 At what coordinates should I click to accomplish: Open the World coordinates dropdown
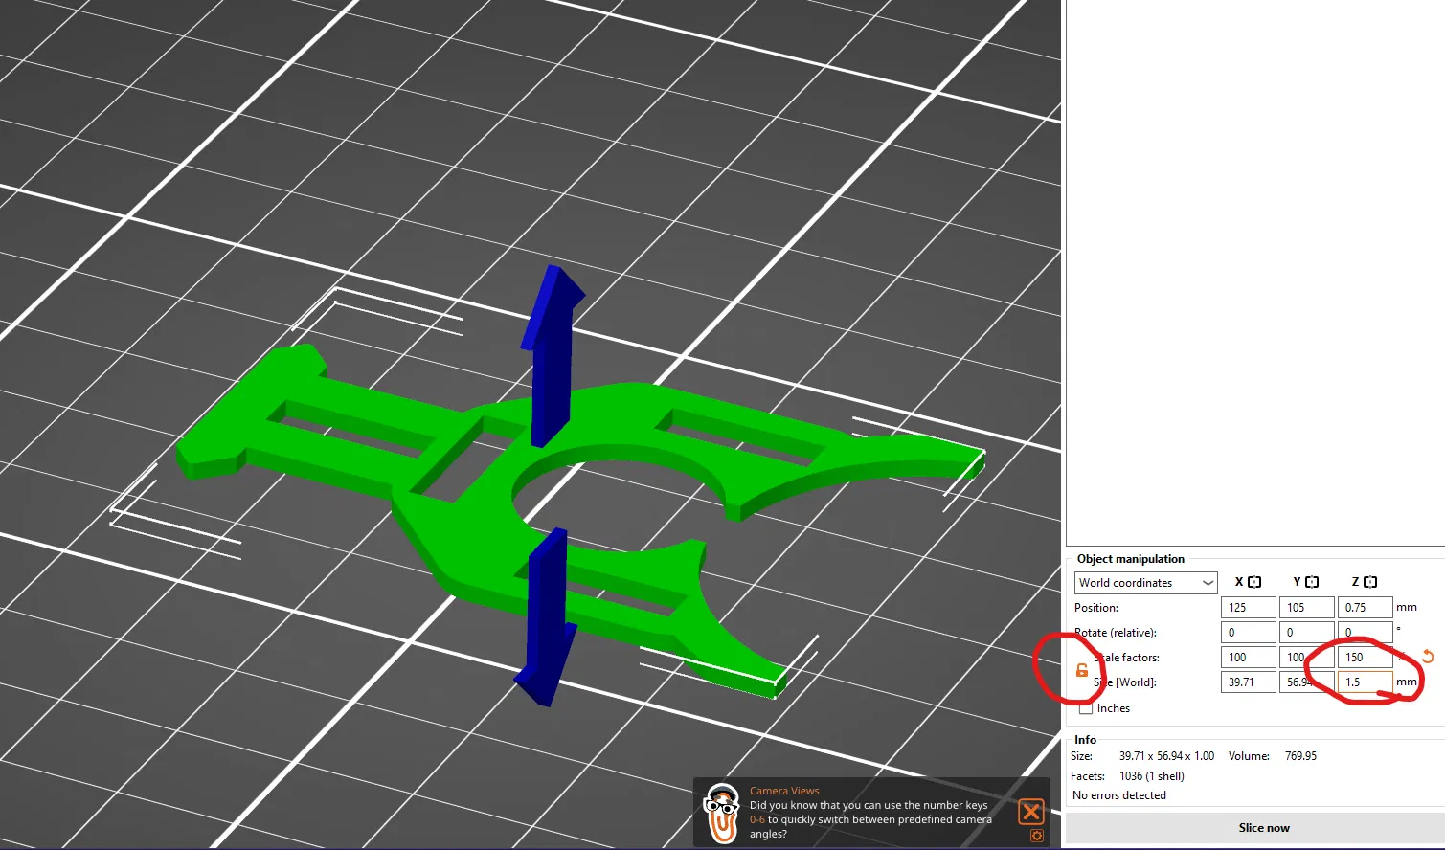(1146, 583)
